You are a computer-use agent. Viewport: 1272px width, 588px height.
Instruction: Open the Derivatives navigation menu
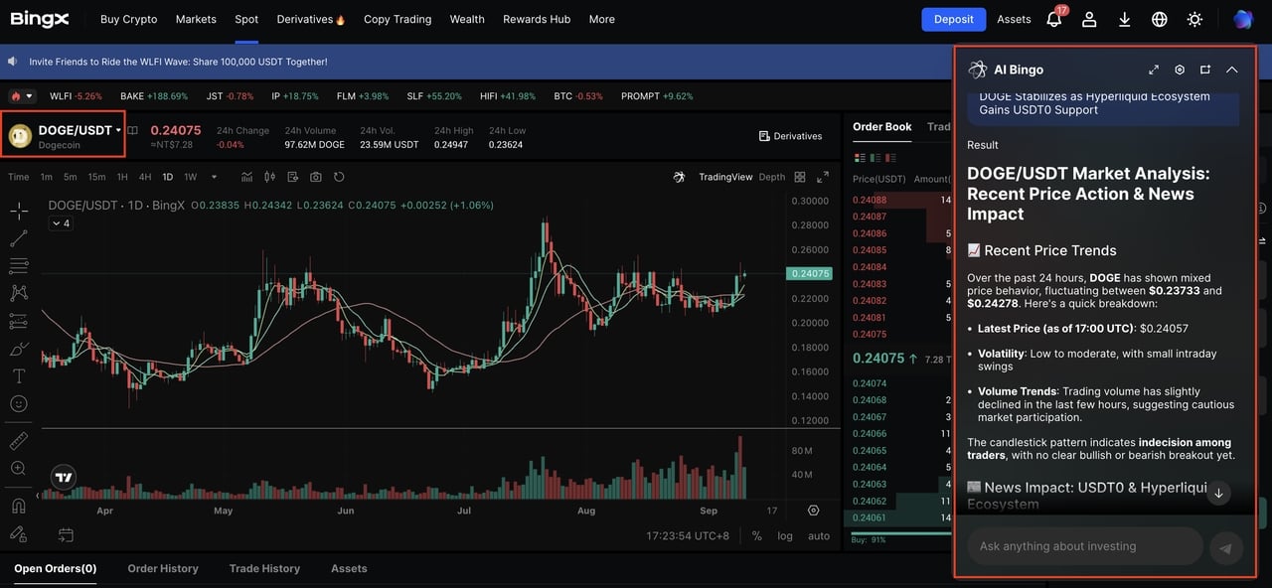311,19
